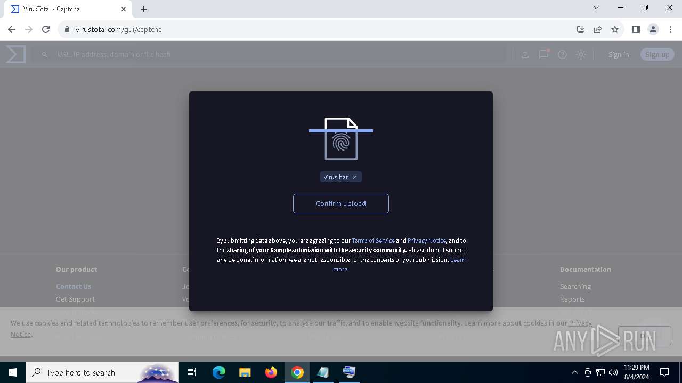Click the Contact Us footer link

pyautogui.click(x=74, y=286)
